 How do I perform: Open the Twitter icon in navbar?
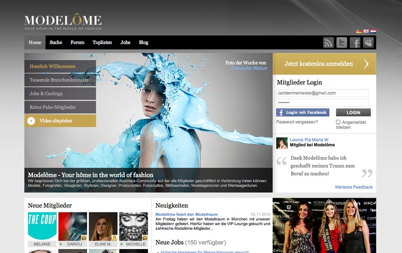(342, 42)
